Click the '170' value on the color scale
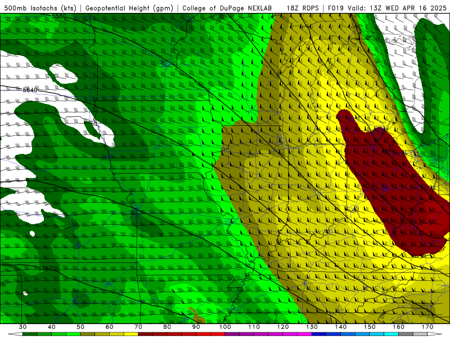 427,327
